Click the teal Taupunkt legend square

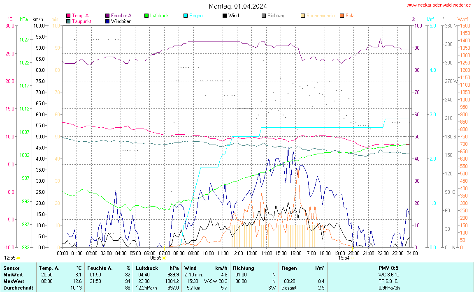tap(68, 21)
